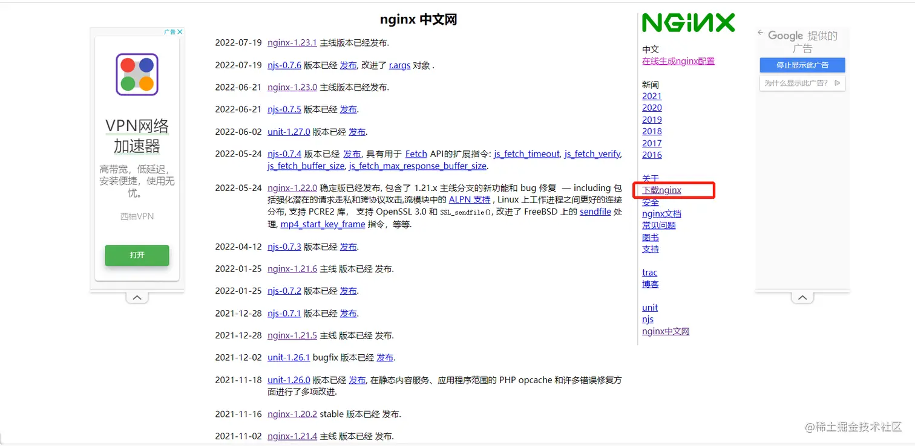Open the 关于 sidebar link
Image resolution: width=915 pixels, height=446 pixels.
[651, 178]
